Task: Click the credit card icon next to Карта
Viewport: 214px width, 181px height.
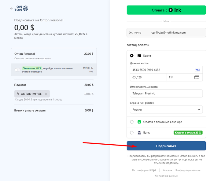Action: click(139, 56)
